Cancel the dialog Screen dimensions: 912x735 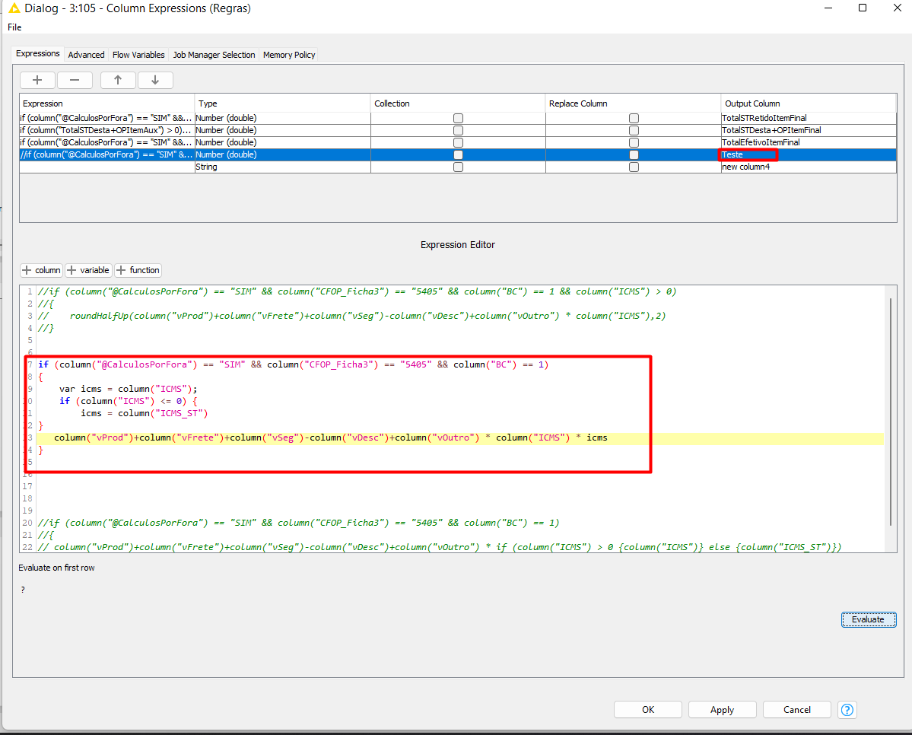click(797, 710)
